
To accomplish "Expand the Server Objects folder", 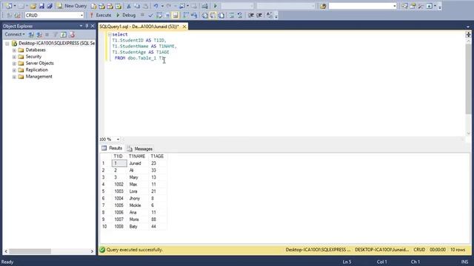I will click(14, 64).
